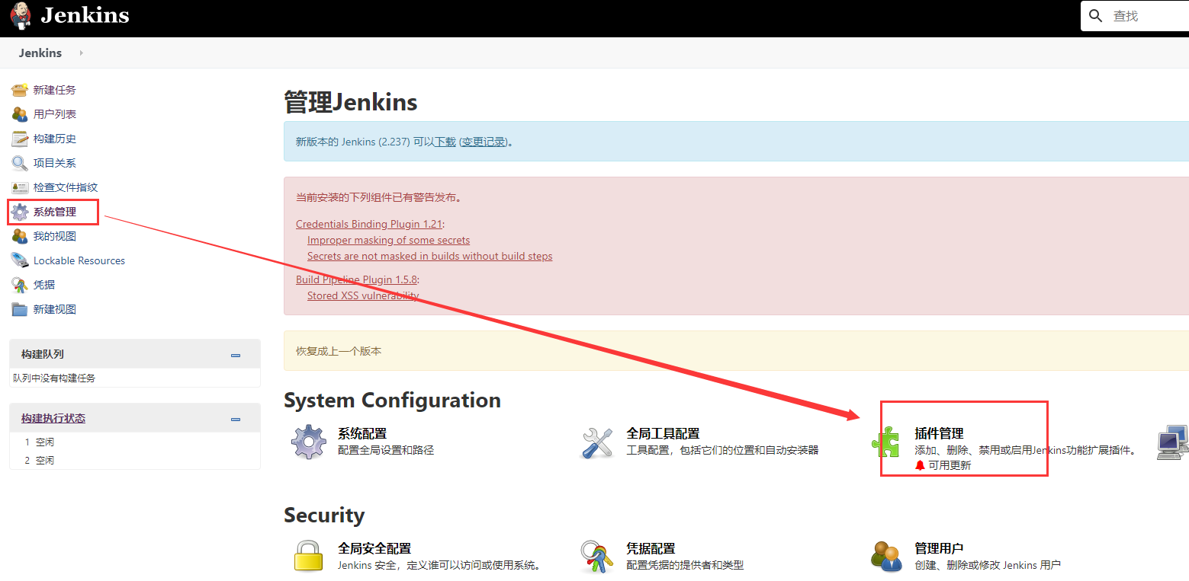Click the Jenkins wordmark text in header
1189x581 pixels.
point(85,15)
